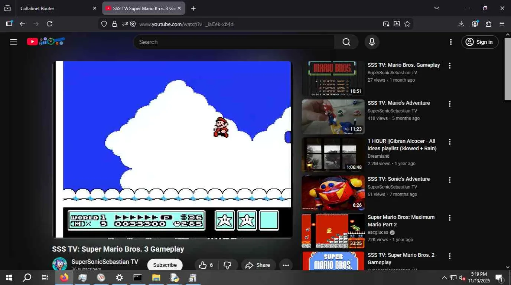
Task: Open the Firefox account icon
Action: pyautogui.click(x=475, y=24)
